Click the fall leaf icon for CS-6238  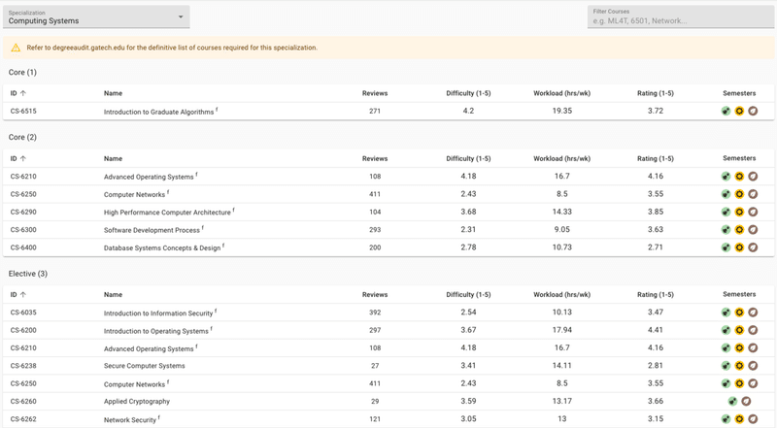click(753, 366)
